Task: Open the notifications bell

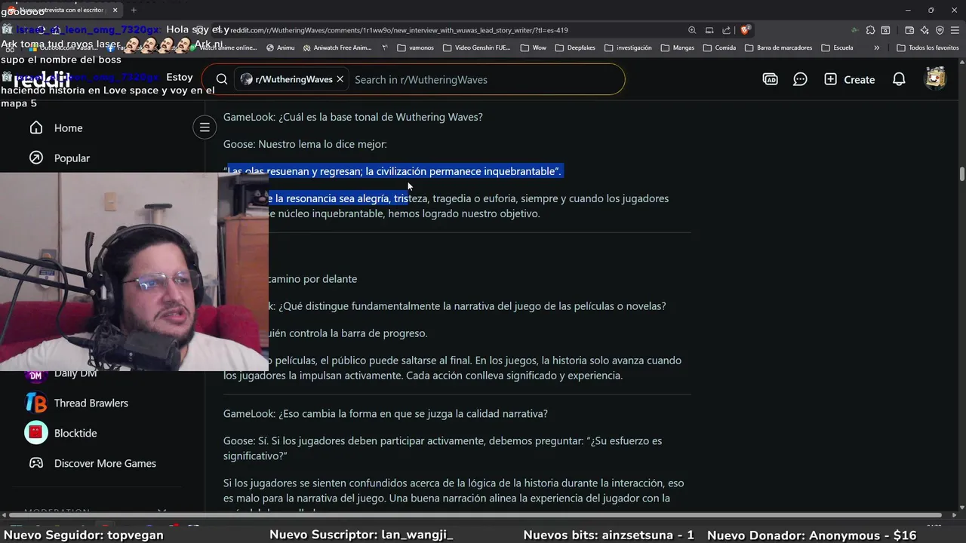Action: 899,79
